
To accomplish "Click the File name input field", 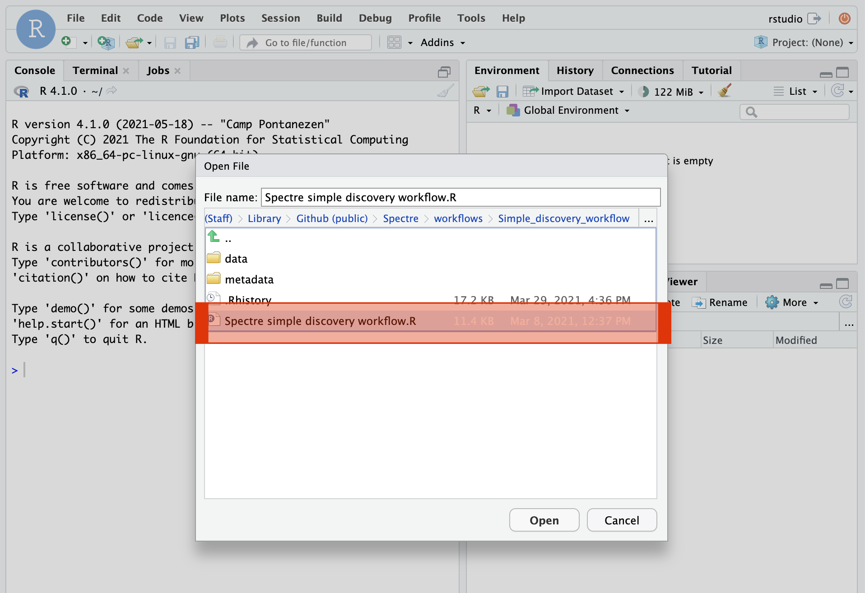I will [460, 198].
